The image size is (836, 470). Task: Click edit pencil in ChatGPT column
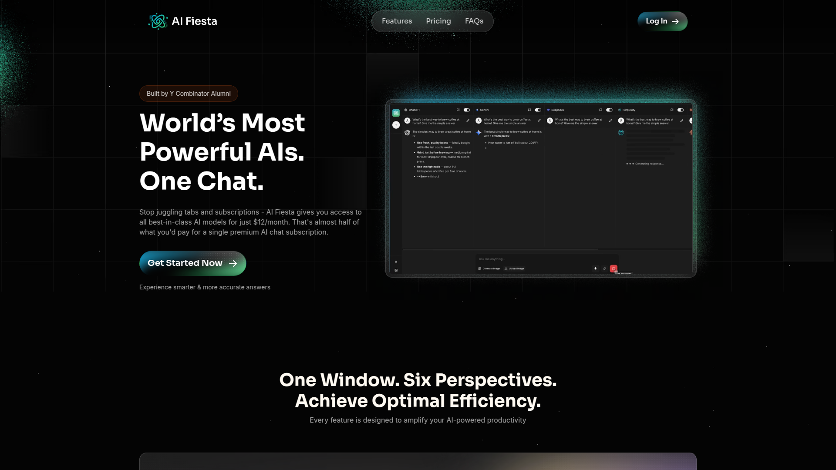pyautogui.click(x=468, y=121)
